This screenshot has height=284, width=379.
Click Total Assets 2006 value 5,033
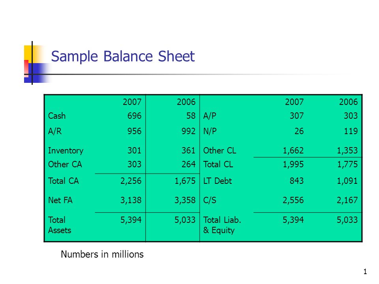pyautogui.click(x=185, y=220)
